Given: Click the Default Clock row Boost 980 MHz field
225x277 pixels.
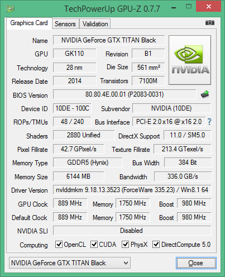Looking at the screenshot, I should click(194, 217).
